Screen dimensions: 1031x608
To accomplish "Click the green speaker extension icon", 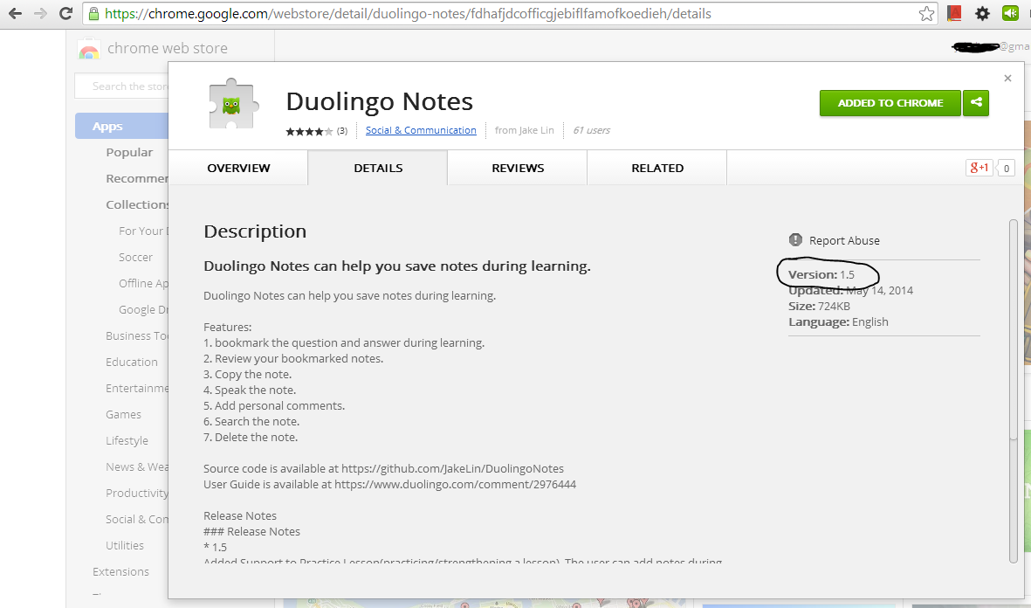I will click(x=1010, y=13).
